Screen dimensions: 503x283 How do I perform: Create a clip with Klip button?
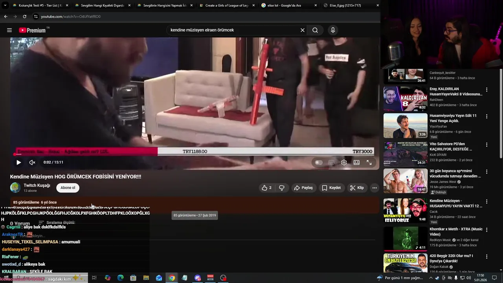(357, 188)
